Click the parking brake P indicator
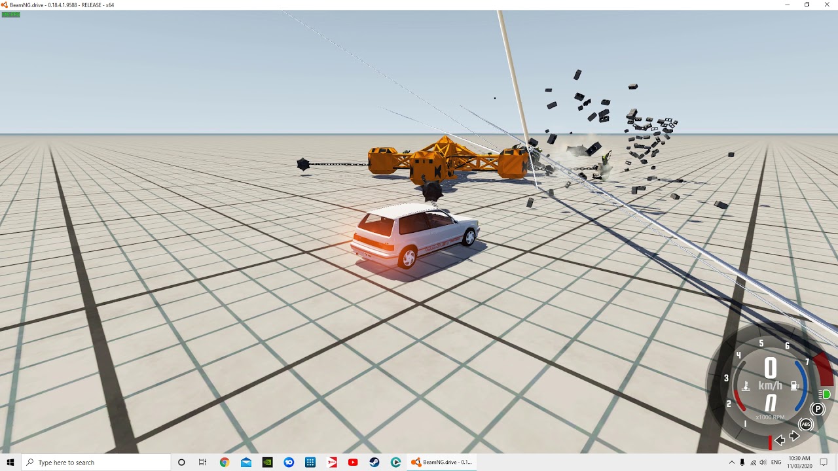Viewport: 838px width, 471px height. coord(818,410)
